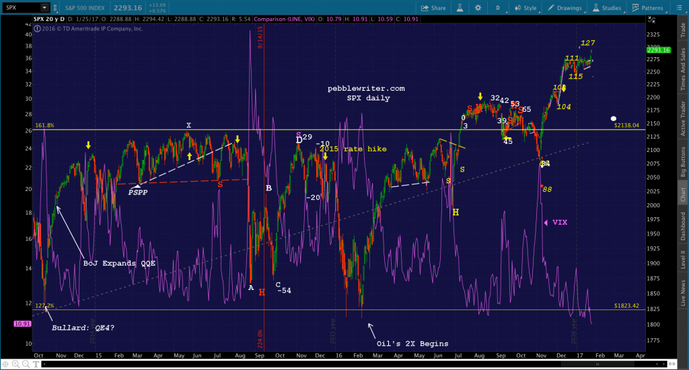Open the Live News side tab
689x370 pixels.
(683, 293)
